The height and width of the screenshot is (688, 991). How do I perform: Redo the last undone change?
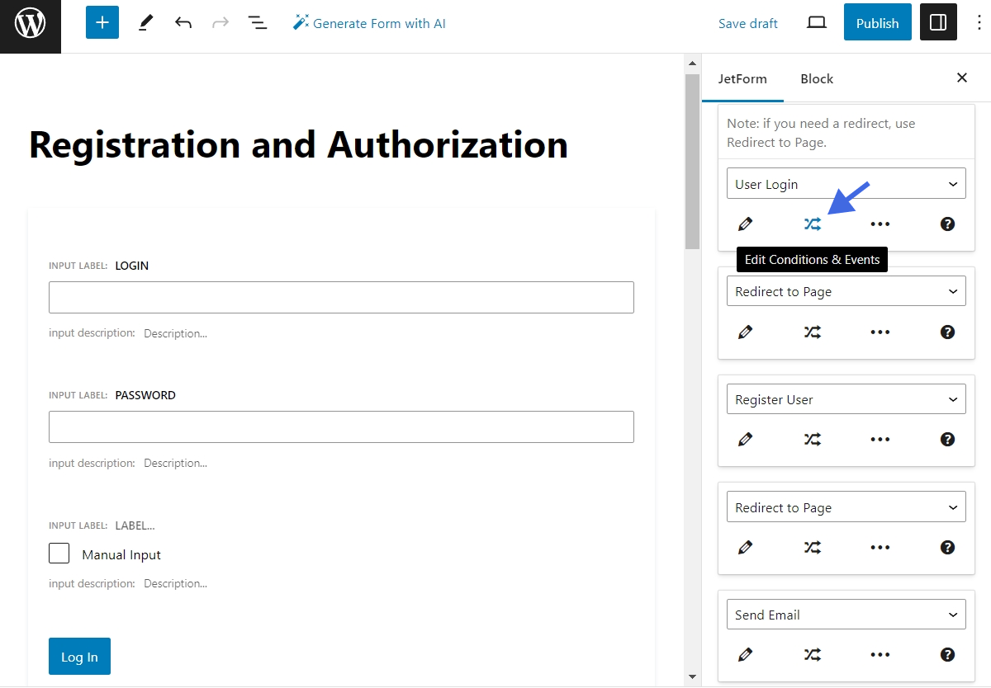(x=220, y=22)
